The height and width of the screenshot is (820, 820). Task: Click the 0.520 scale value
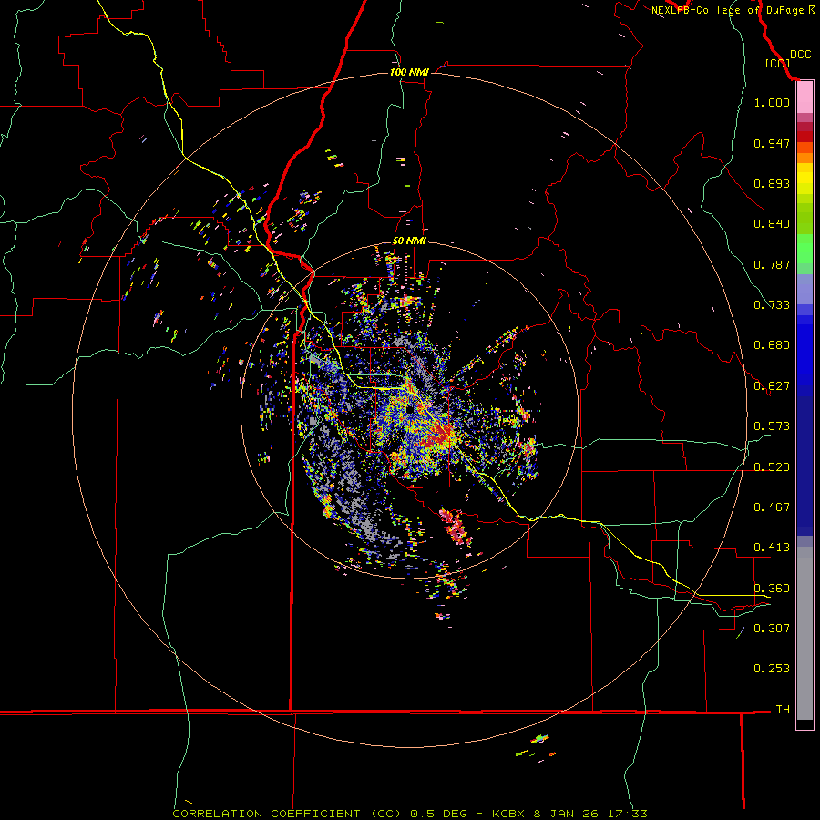[772, 467]
